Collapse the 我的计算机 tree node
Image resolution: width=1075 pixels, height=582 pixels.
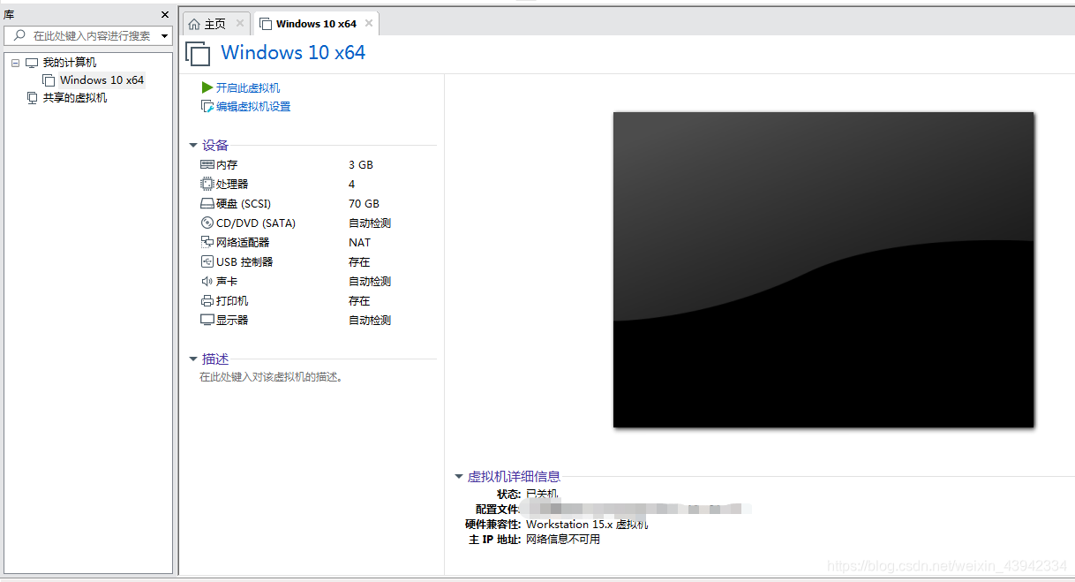[15, 63]
